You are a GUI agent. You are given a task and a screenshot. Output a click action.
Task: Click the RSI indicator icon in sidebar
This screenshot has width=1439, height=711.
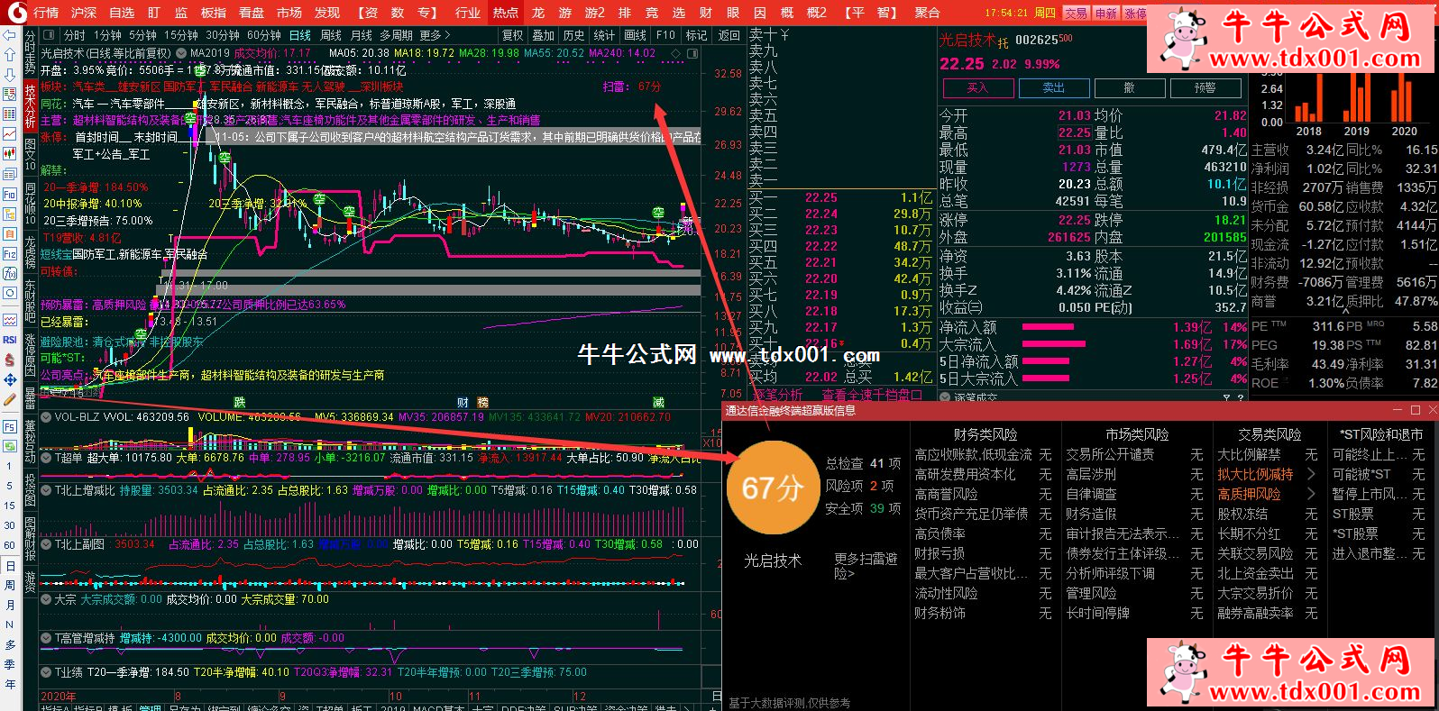(9, 340)
